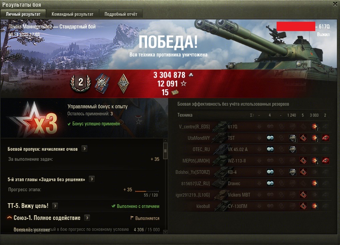The height and width of the screenshot is (245, 340).
Task: Click the damage icon in WZ-113-II row
Action: (314, 161)
